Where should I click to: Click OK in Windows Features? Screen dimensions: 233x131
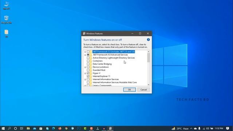[x=130, y=90]
